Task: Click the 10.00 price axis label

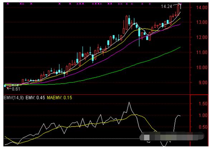Action: coord(202,68)
